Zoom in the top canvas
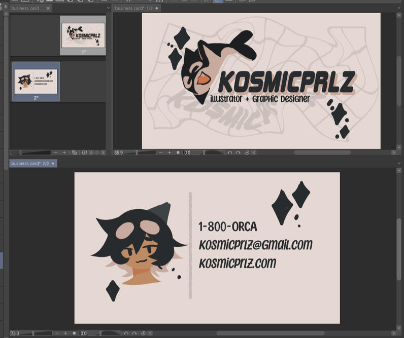The width and height of the screenshot is (404, 338). [170, 153]
